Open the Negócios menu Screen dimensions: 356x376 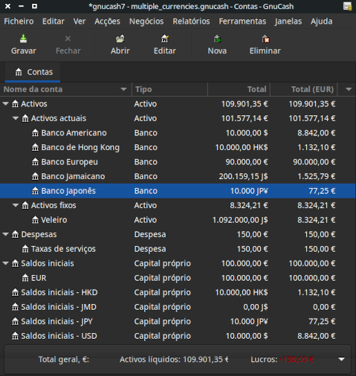tap(146, 22)
